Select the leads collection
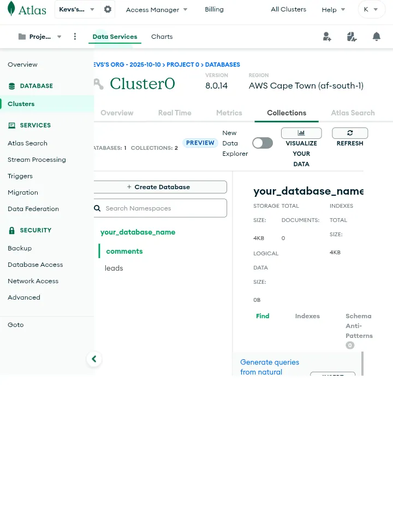 114,268
